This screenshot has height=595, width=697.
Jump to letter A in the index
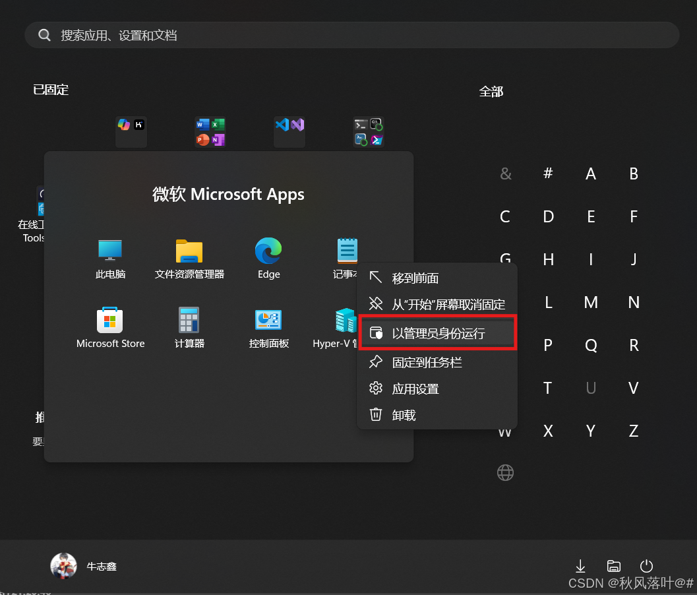(591, 173)
